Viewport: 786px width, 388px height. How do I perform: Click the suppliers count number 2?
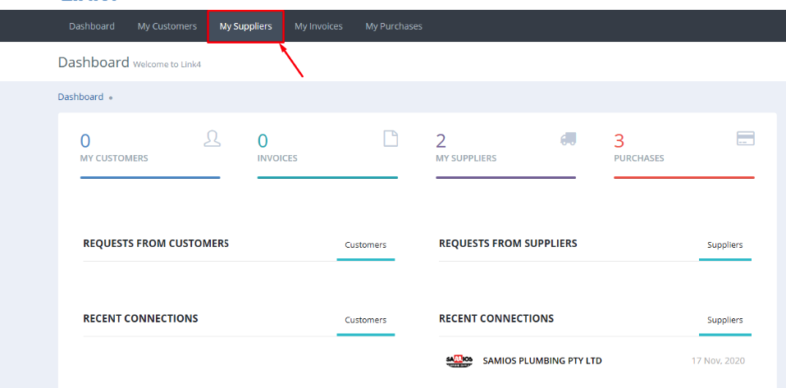441,141
